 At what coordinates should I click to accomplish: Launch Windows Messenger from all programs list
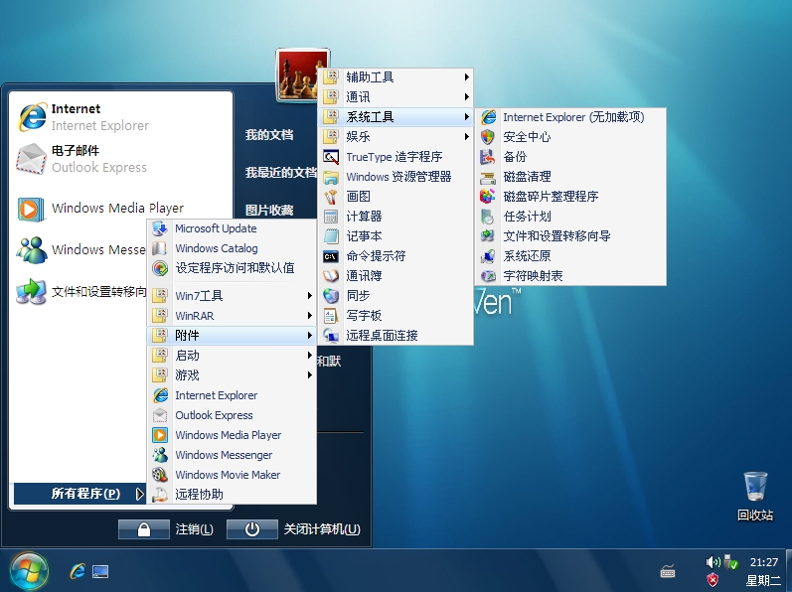coord(232,455)
